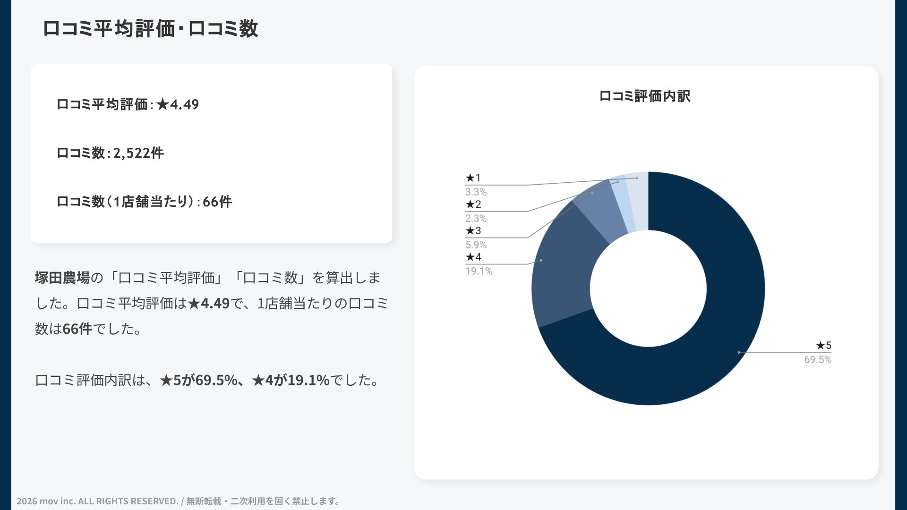Viewport: 907px width, 510px height.
Task: Click the ★2 legend label
Action: (473, 204)
